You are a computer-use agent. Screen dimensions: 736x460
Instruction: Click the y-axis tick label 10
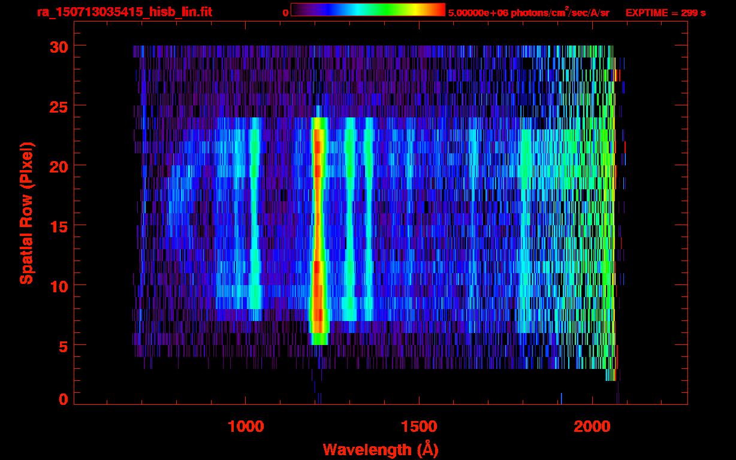(59, 286)
